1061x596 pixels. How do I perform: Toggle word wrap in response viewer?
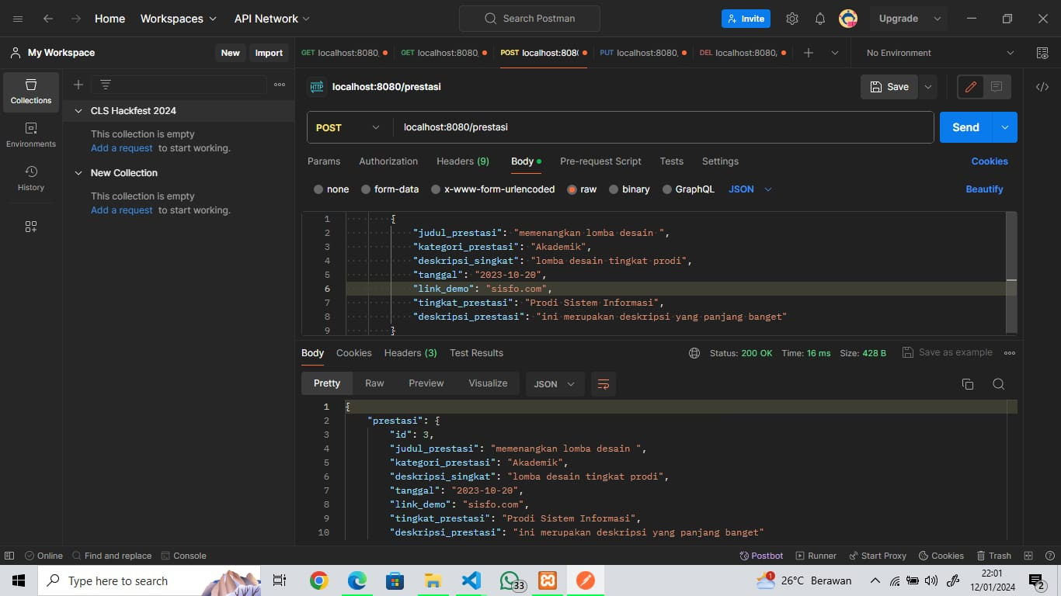(603, 384)
